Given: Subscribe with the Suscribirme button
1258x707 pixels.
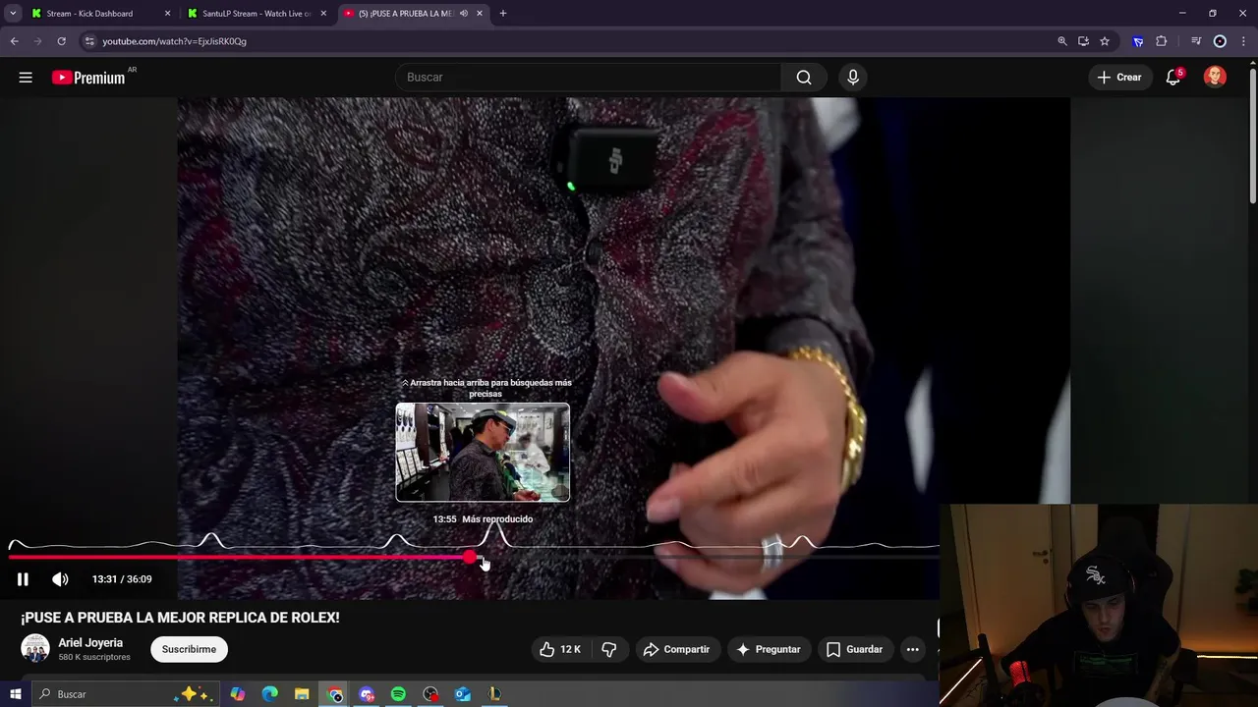Looking at the screenshot, I should click(189, 649).
